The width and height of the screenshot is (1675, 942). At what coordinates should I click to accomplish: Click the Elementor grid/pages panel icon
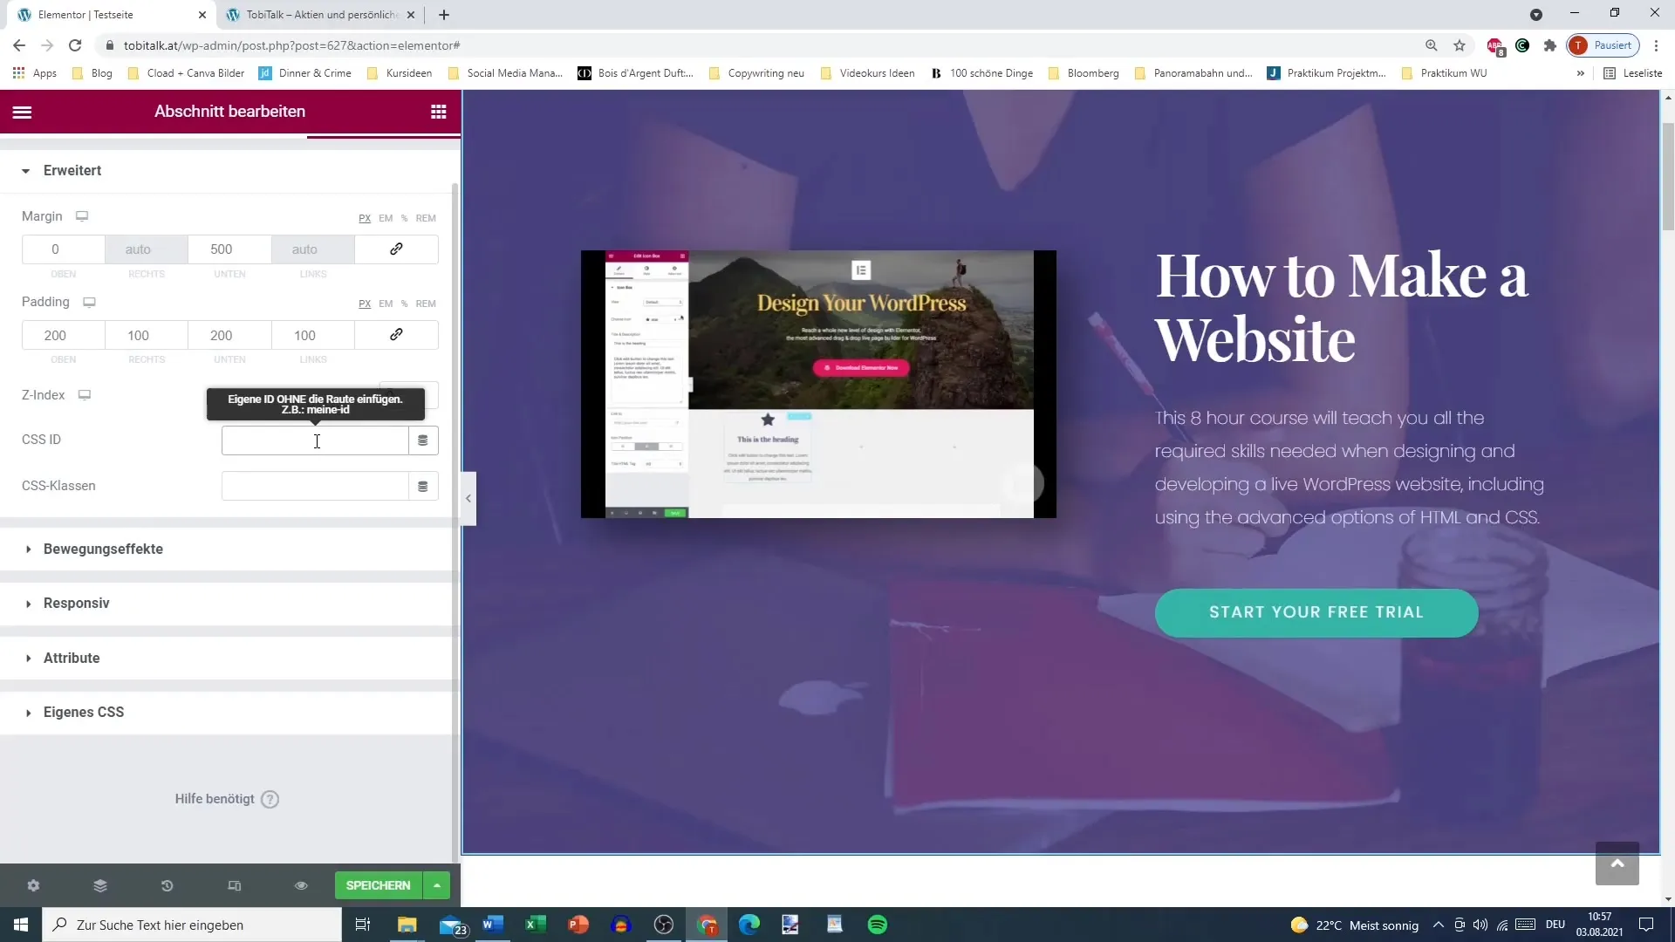pyautogui.click(x=438, y=112)
